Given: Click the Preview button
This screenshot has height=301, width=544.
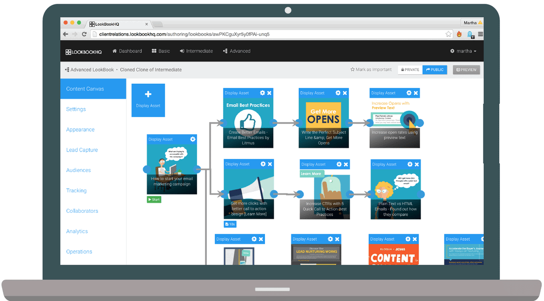Looking at the screenshot, I should 466,70.
